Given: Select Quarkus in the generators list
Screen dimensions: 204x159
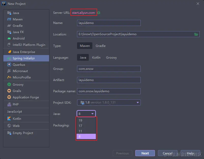Looking at the screenshot, I should coord(26,64).
